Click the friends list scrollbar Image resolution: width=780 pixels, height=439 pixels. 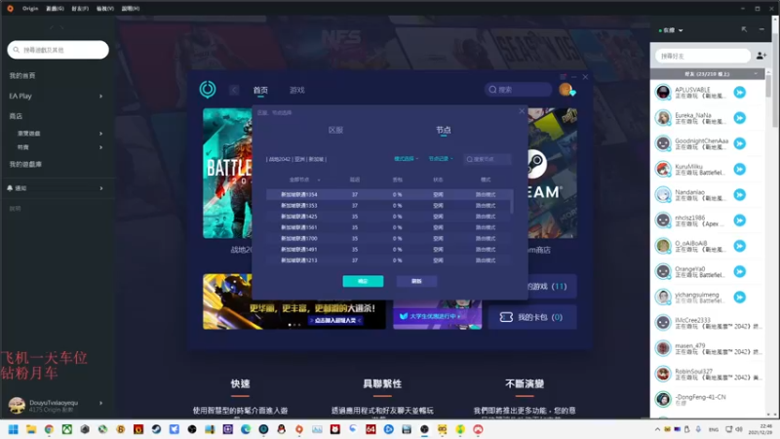point(768,85)
